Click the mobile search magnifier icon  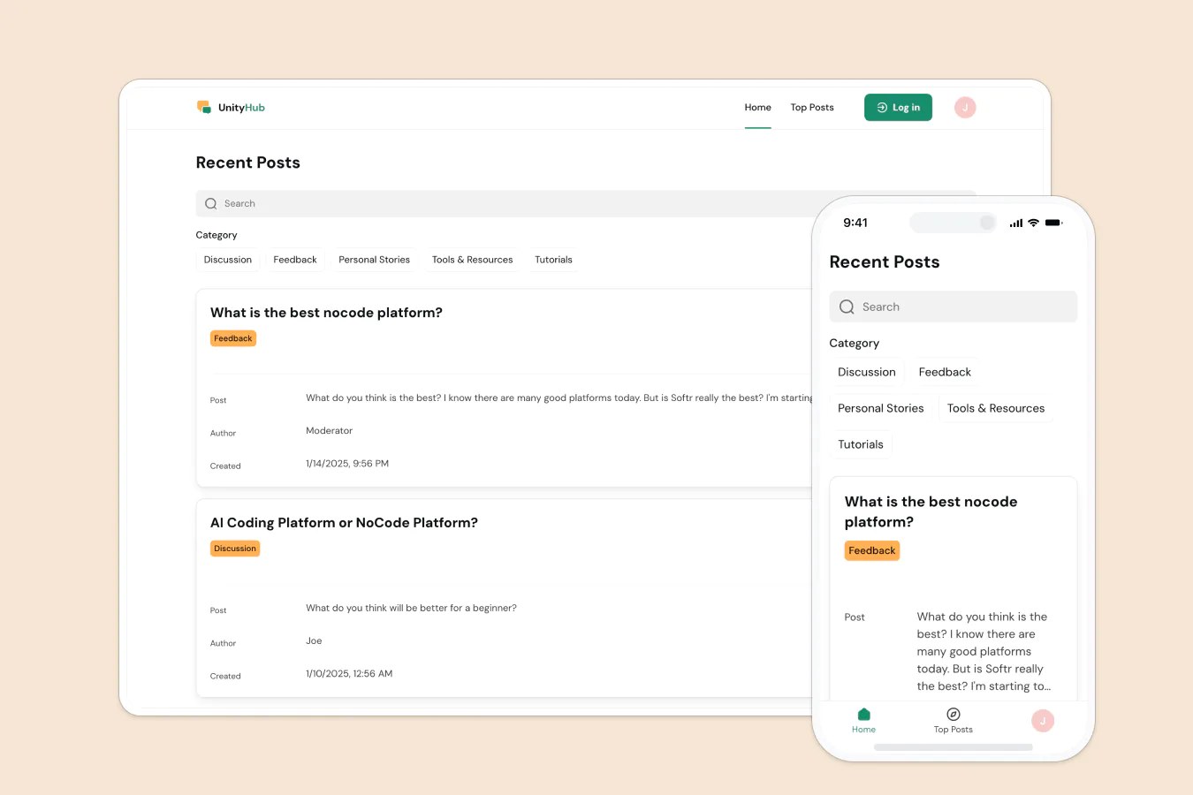click(847, 307)
